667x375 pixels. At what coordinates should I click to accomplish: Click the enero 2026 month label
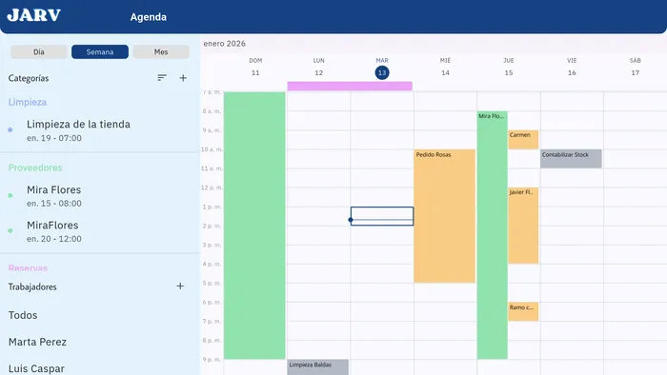(224, 44)
